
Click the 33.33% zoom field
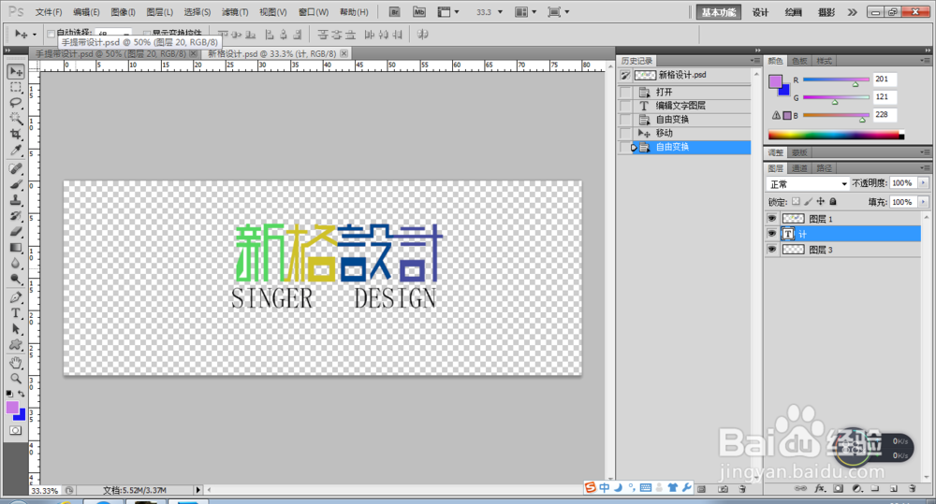(x=45, y=490)
